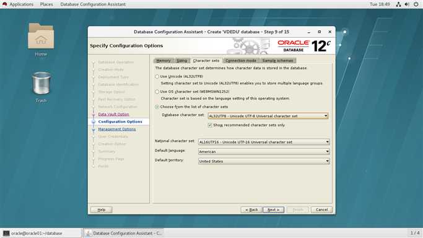Viewport: 423px width, 238px height.
Task: Close the Database Configuration Assistant window
Action: pos(329,32)
